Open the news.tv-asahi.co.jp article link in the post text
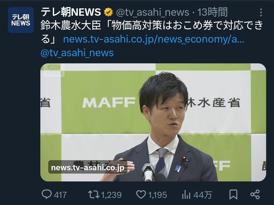274x205 pixels. [x=153, y=39]
